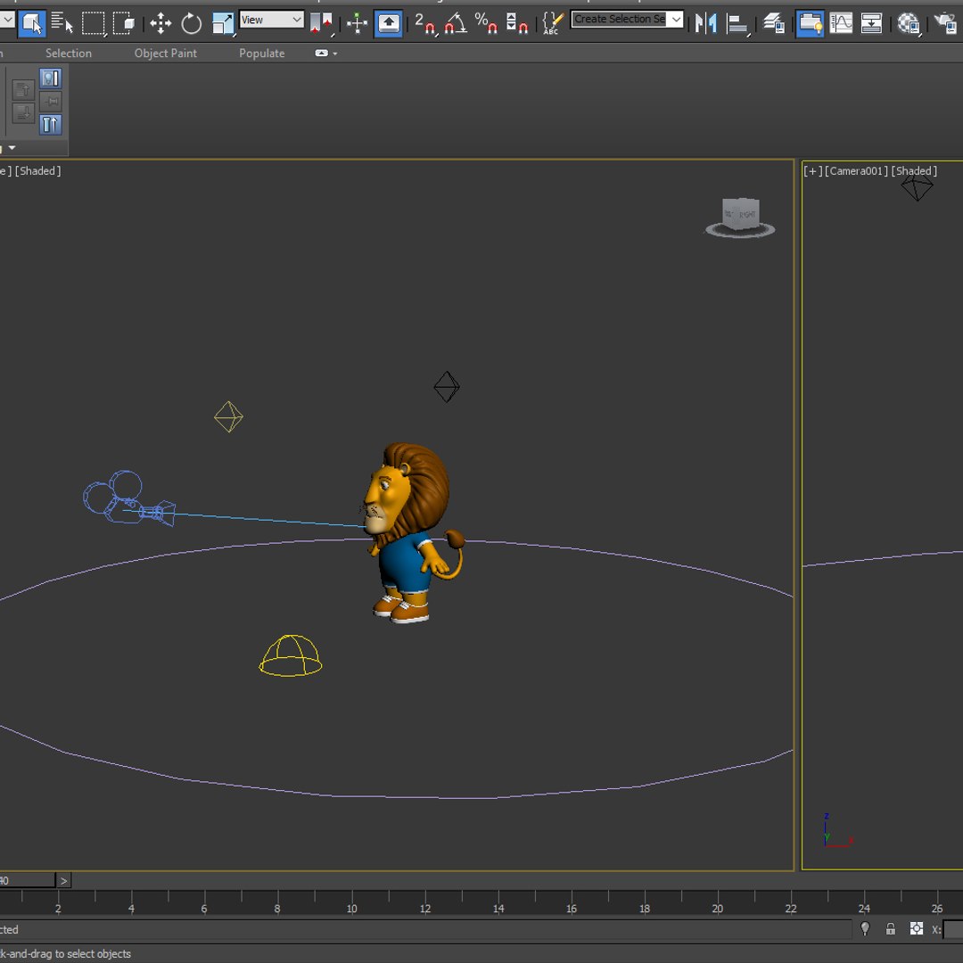Viewport: 963px width, 963px height.
Task: Toggle Percent Snap
Action: (x=486, y=23)
